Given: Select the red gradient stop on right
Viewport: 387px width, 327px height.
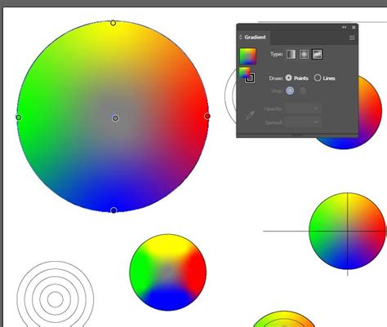Looking at the screenshot, I should [x=207, y=117].
